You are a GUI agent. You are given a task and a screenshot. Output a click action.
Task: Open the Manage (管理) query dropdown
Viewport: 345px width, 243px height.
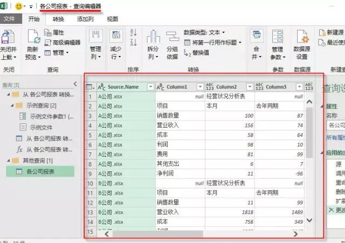57,53
